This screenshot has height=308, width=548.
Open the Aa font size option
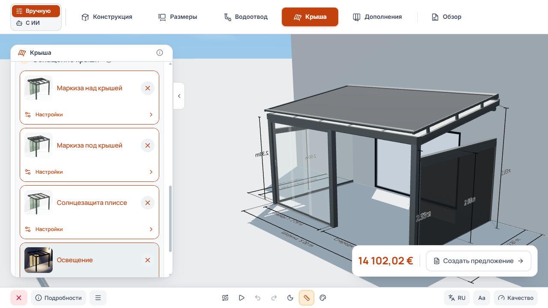pyautogui.click(x=482, y=298)
